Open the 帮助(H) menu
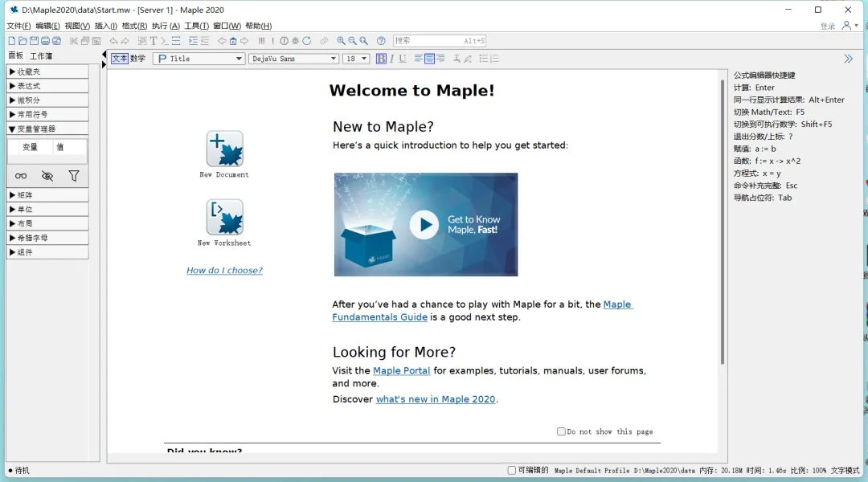 click(259, 26)
